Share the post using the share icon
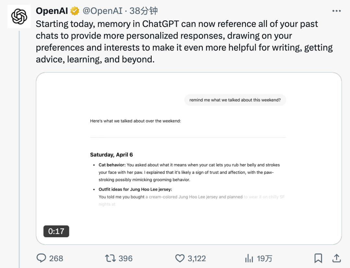 tap(336, 258)
